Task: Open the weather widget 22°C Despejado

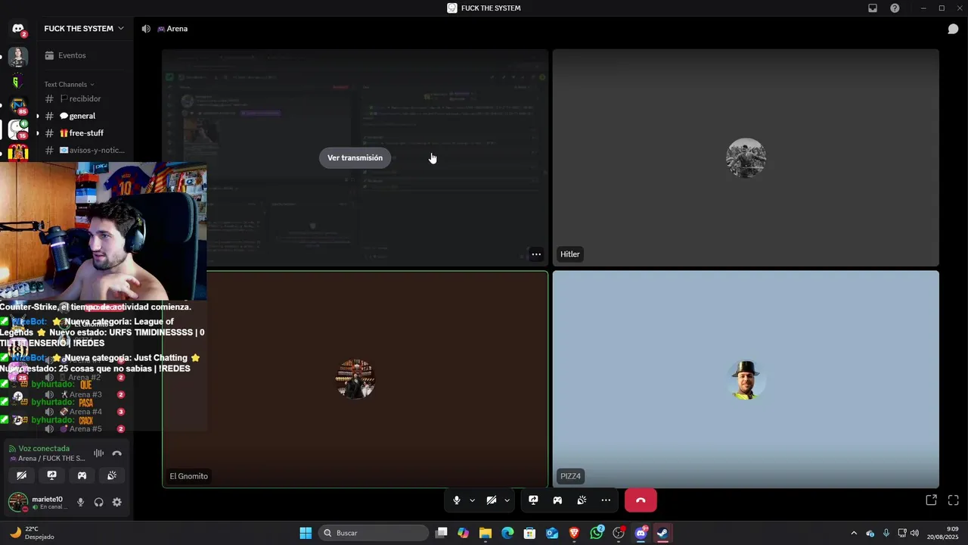Action: [x=32, y=533]
